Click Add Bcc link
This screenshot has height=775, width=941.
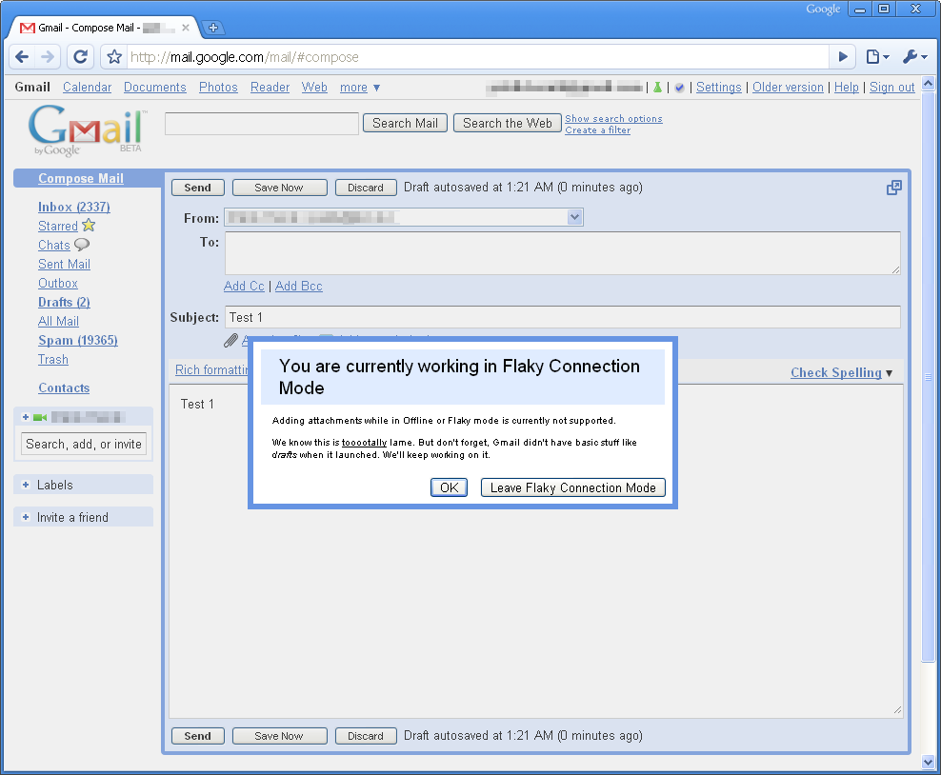(x=299, y=287)
